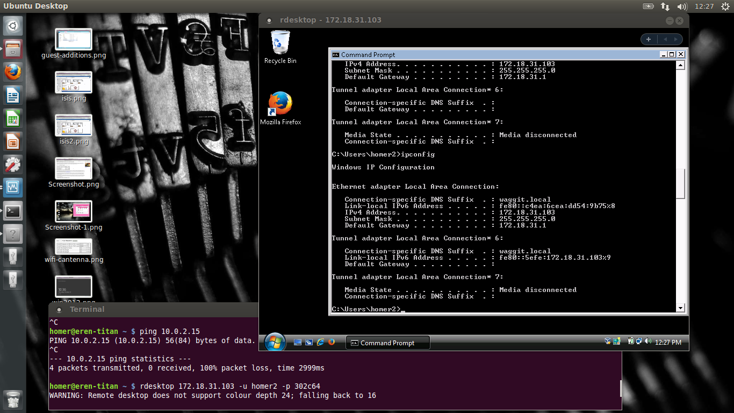This screenshot has width=734, height=413.
Task: Click the Terminal window scrollbar handle
Action: pyautogui.click(x=620, y=388)
